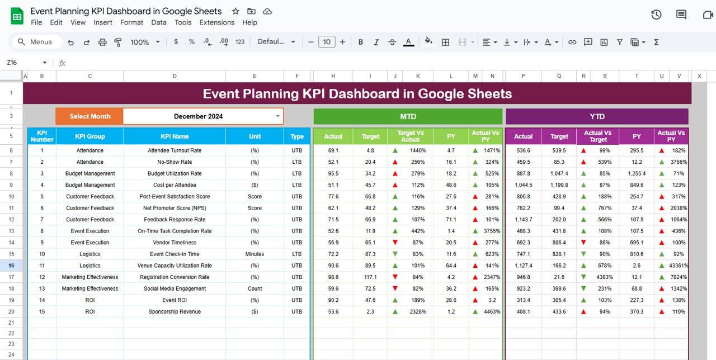This screenshot has width=716, height=360.
Task: Open the zoom 100% dropdown
Action: (x=145, y=42)
